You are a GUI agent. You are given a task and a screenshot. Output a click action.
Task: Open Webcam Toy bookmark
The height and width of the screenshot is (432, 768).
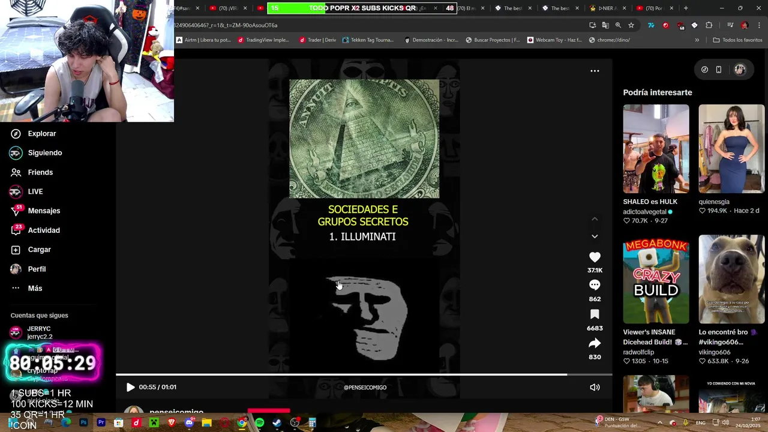coord(554,40)
